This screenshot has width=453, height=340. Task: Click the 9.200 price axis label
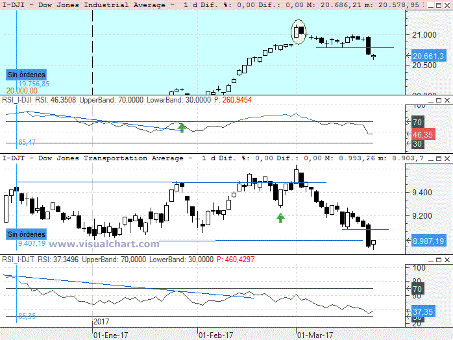(x=422, y=216)
